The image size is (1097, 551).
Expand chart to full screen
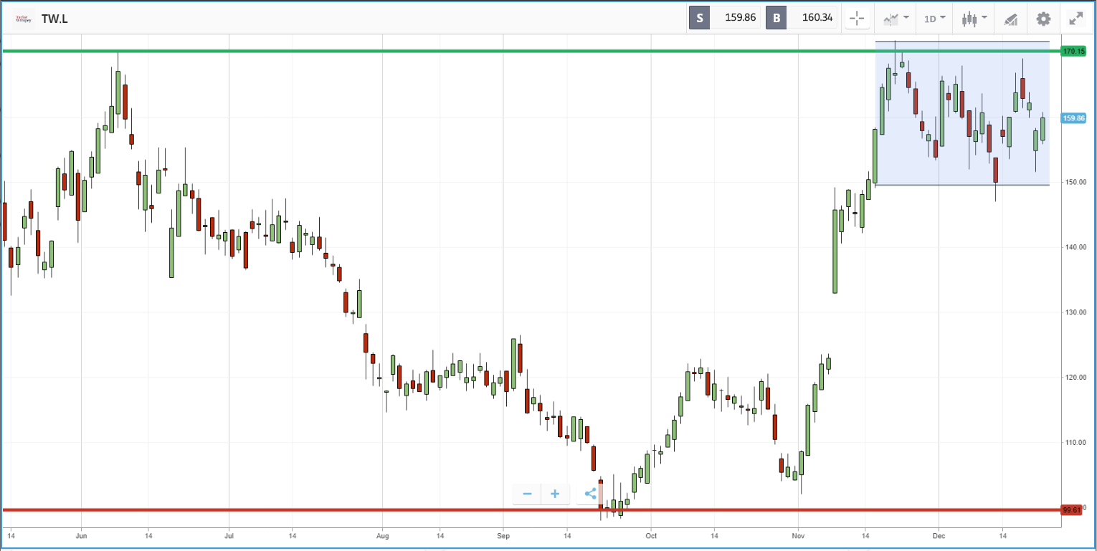(x=1076, y=19)
